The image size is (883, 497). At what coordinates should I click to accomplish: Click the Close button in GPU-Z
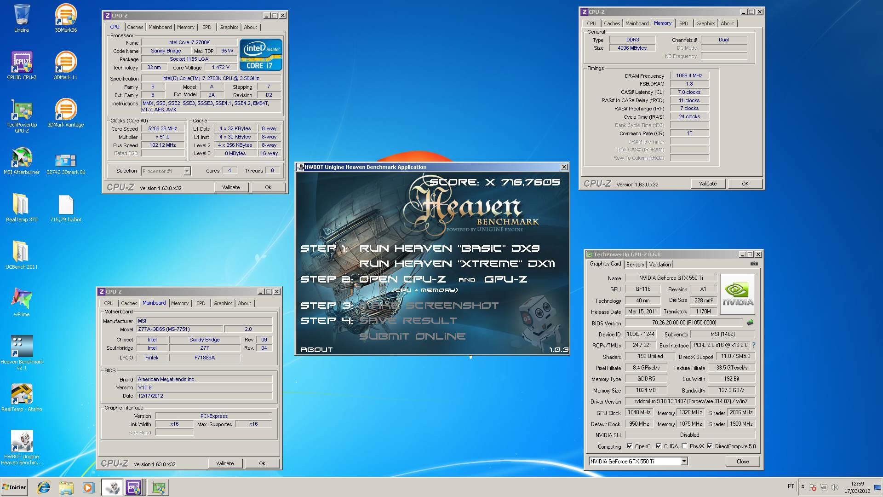[x=742, y=461]
